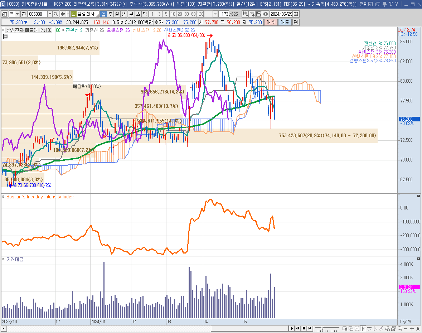422x333 pixels.
Task: Open the data table grid icon on chart
Action: pos(6,37)
